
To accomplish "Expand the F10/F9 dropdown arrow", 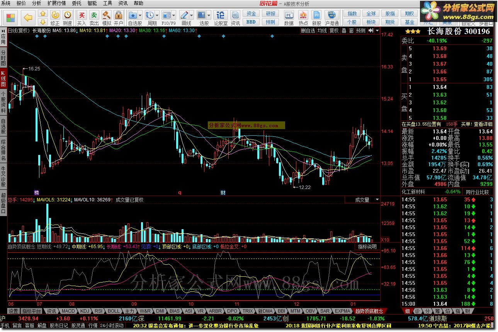I will (x=174, y=15).
